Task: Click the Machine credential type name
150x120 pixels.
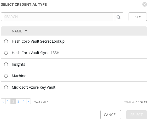Action: pos(19,76)
